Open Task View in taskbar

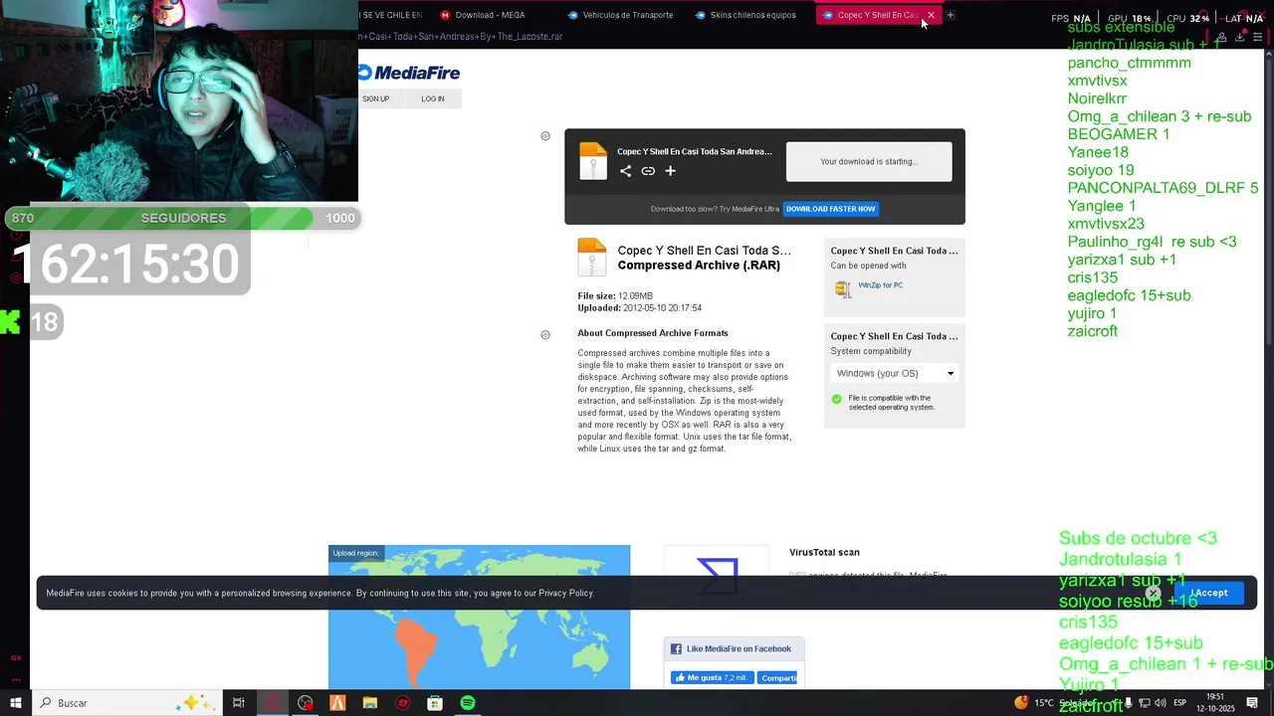[x=239, y=703]
